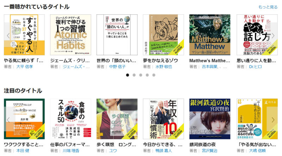The width and height of the screenshot is (282, 156).
Task: Click previous arrow in most-listened carousel
Action: coord(8,35)
